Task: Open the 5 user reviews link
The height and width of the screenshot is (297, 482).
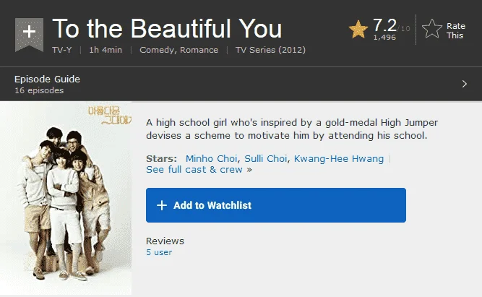Action: coord(159,252)
